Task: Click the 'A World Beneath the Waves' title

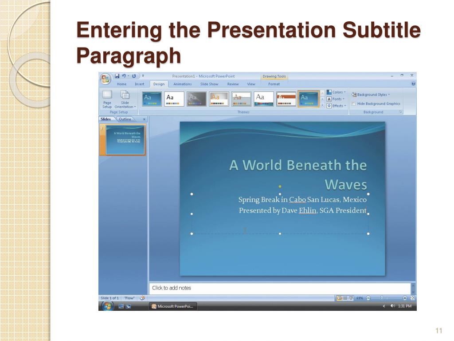Action: [298, 175]
